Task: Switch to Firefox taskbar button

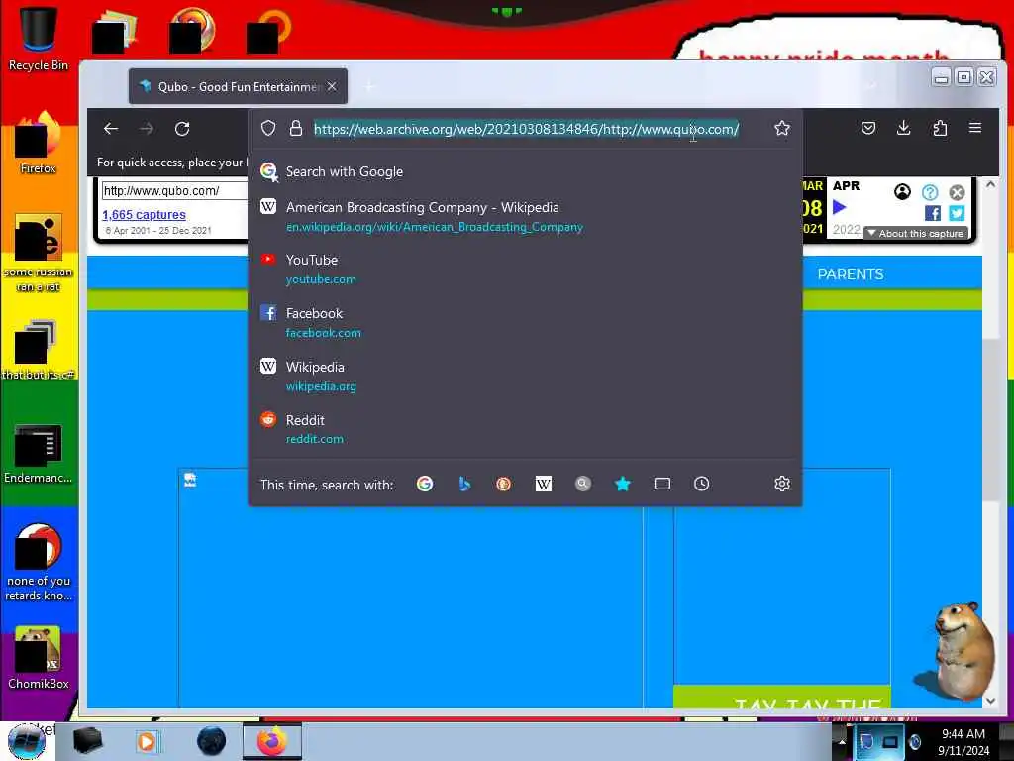Action: pyautogui.click(x=272, y=741)
